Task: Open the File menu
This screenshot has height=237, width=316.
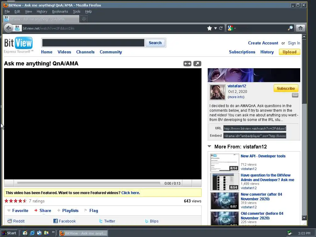Action: (7, 11)
